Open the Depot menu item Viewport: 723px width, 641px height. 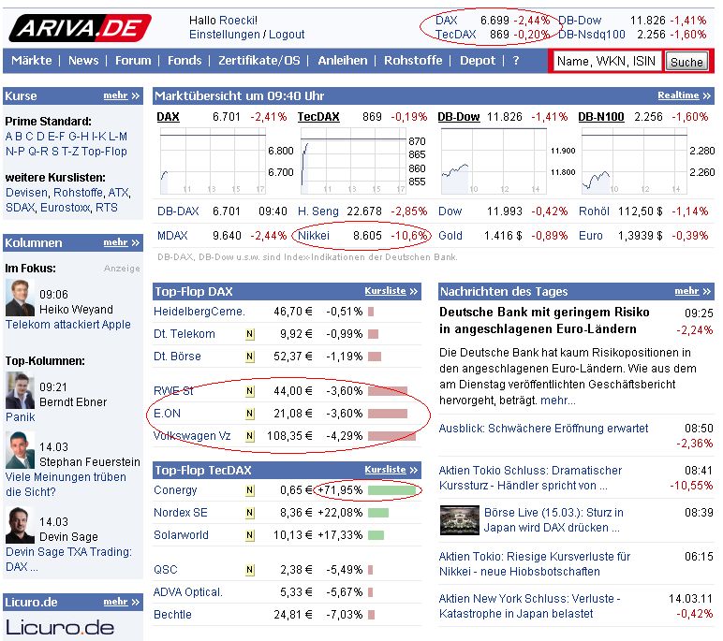tap(478, 61)
